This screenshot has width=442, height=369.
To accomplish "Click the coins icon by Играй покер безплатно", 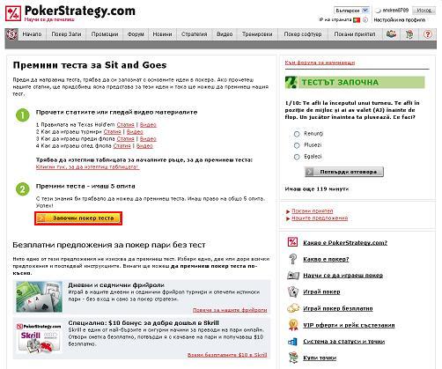I will pos(293,308).
